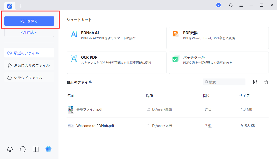Open customer support via headset icon
Screen dimensions: 277x159
pos(23,149)
